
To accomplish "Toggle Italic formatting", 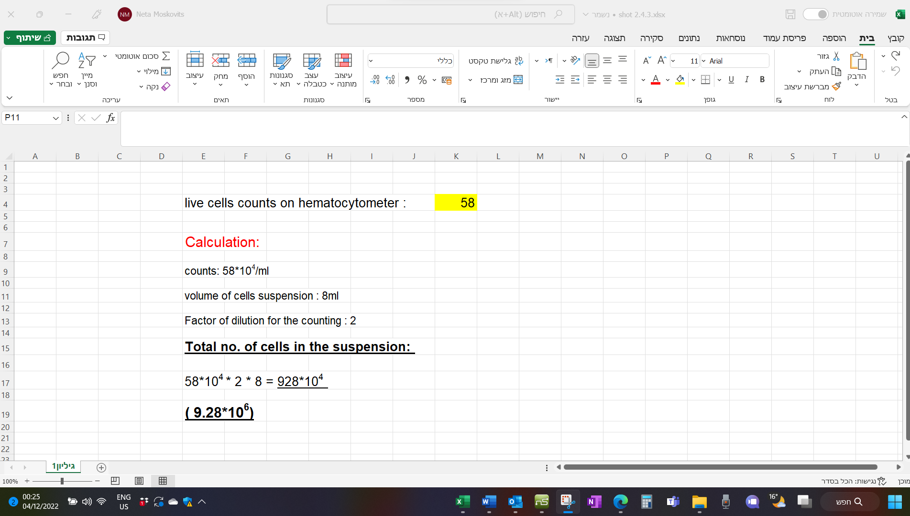I will click(746, 80).
